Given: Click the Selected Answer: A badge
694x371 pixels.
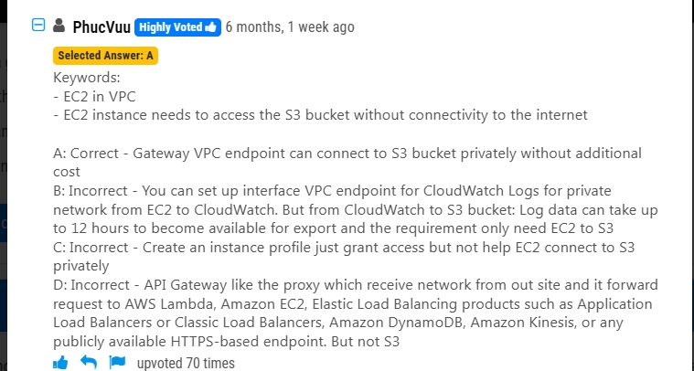Looking at the screenshot, I should click(x=105, y=56).
